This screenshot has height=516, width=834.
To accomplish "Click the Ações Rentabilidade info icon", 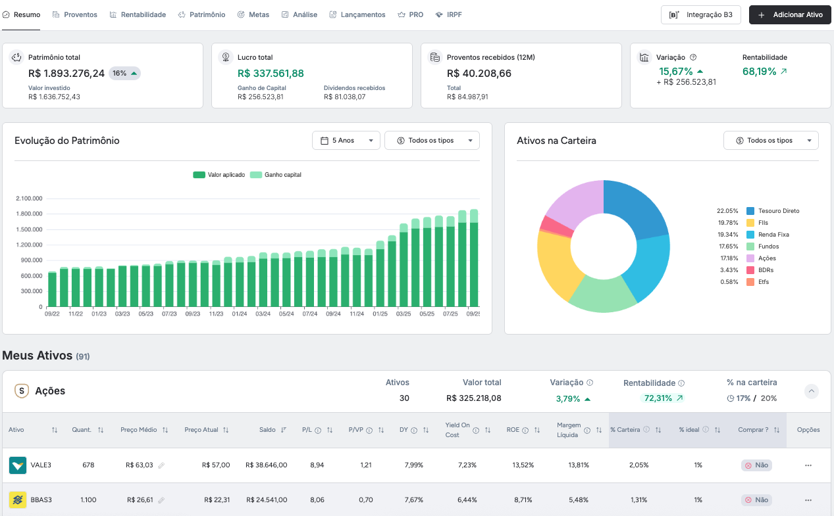I will tap(681, 383).
